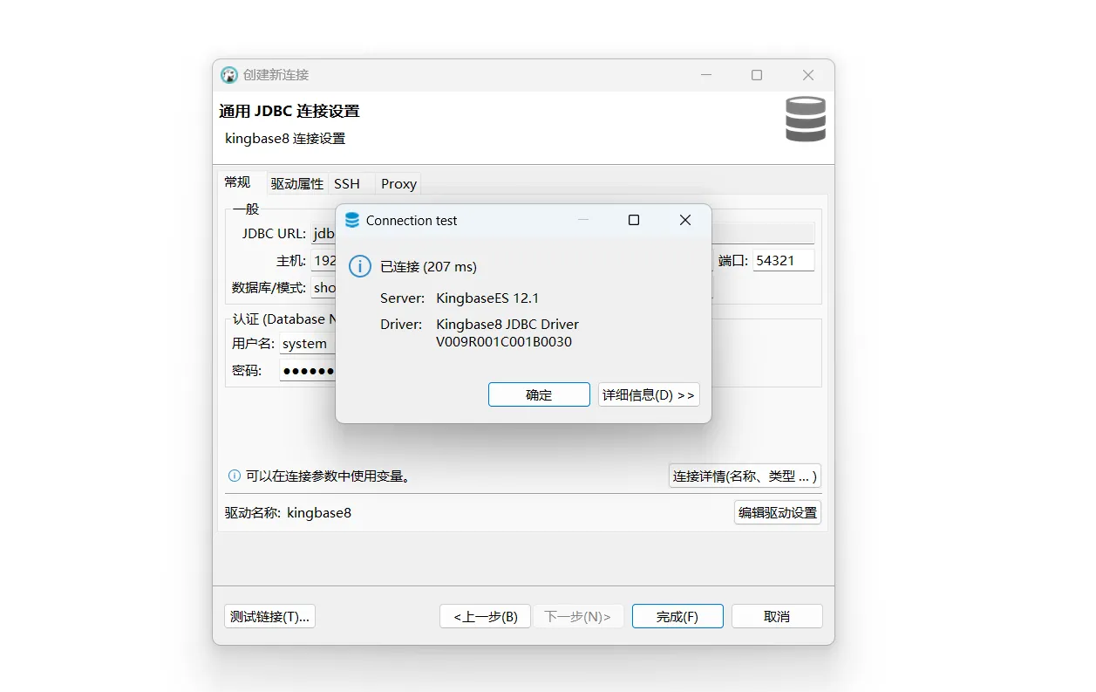
Task: Click the text 驱动名称: kingbase8
Action: pos(289,513)
